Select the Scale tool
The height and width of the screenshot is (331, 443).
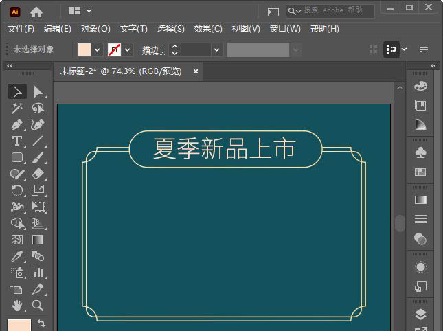[x=38, y=190]
